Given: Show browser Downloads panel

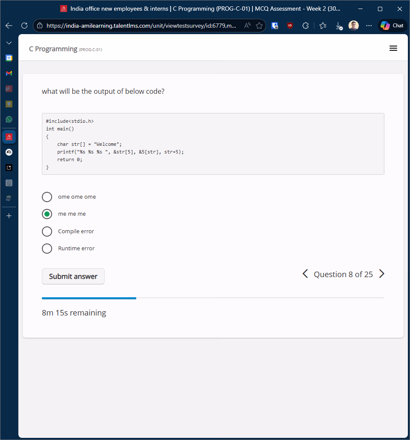Looking at the screenshot, I should (339, 26).
